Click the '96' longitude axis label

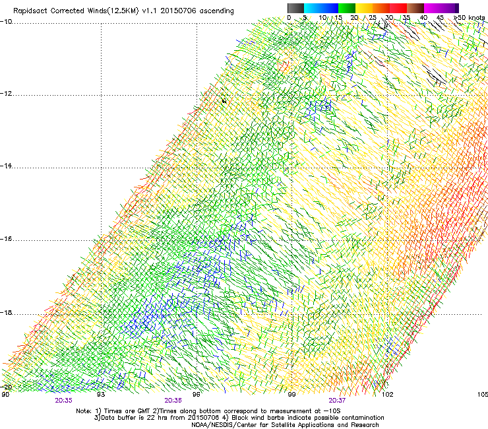click(197, 395)
